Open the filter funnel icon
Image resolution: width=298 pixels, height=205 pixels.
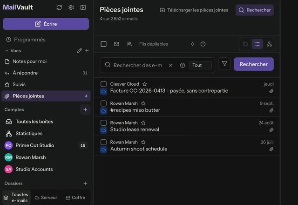click(224, 64)
